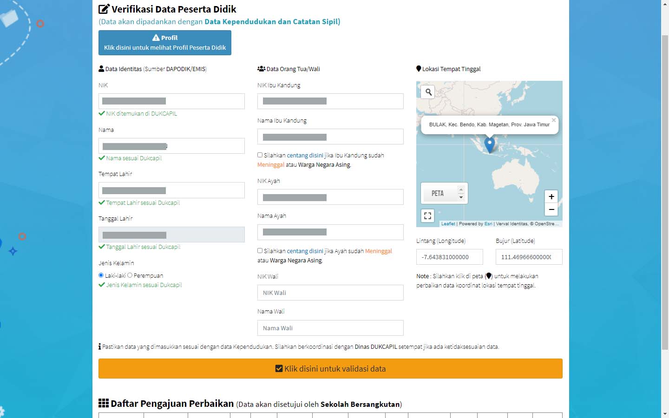Zoom in the map with plus button
Screen dimensions: 669x418
(551, 196)
